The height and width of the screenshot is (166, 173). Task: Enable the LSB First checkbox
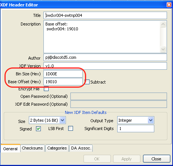pyautogui.click(x=70, y=129)
